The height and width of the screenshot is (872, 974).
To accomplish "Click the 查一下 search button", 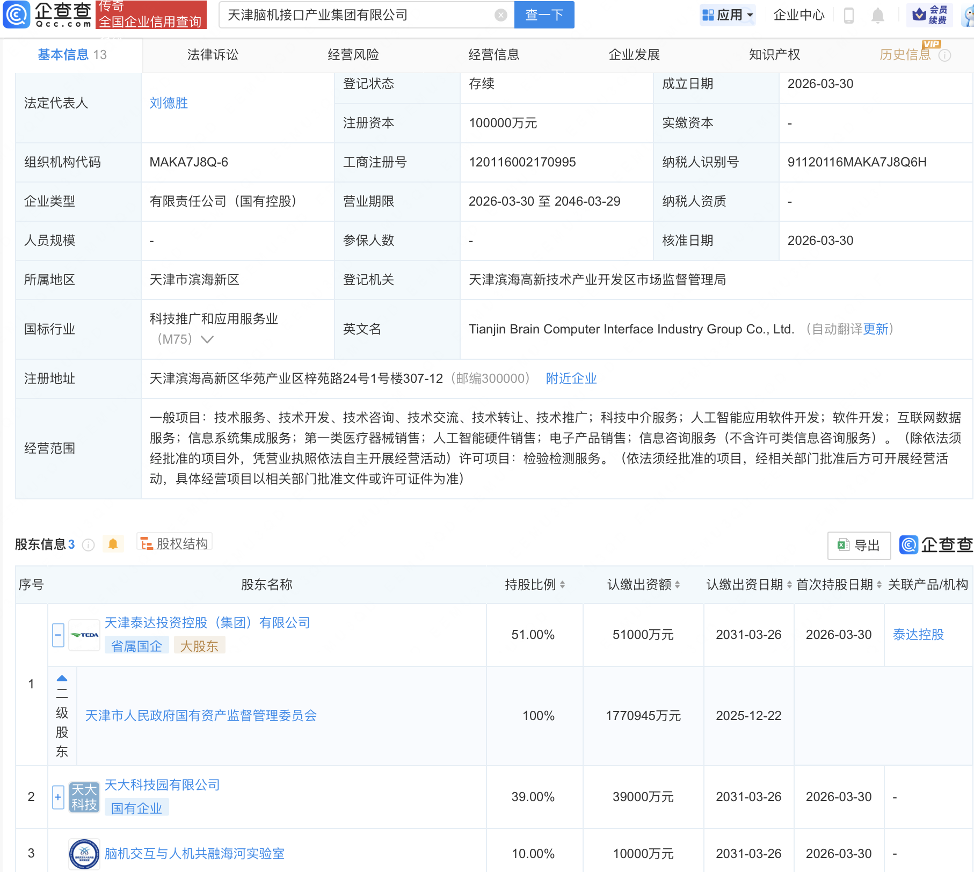I will point(544,14).
